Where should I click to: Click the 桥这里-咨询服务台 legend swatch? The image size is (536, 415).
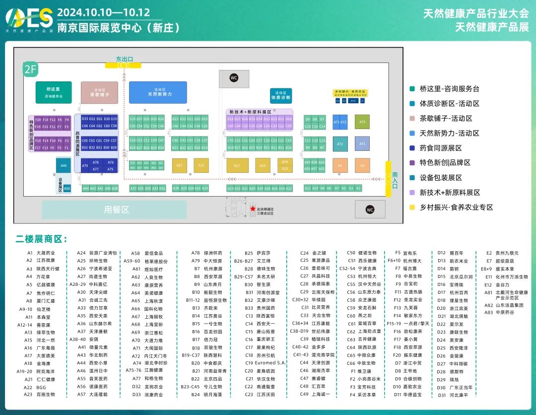coord(412,89)
